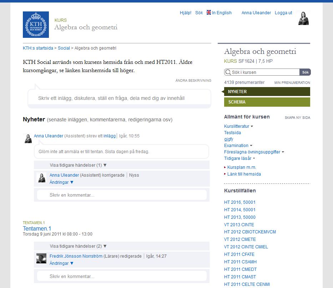Go to Social breadcrumb
The image size is (333, 288).
point(64,48)
